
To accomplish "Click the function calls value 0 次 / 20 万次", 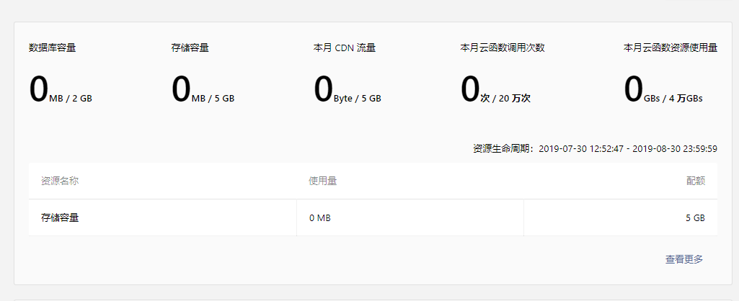I will pyautogui.click(x=495, y=91).
